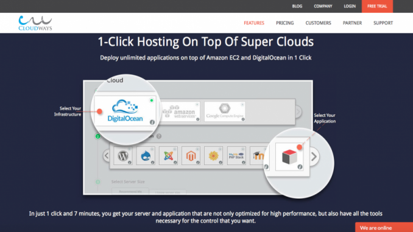Screen dimensions: 413x232
Task: Go to the Login page
Action: tap(350, 6)
